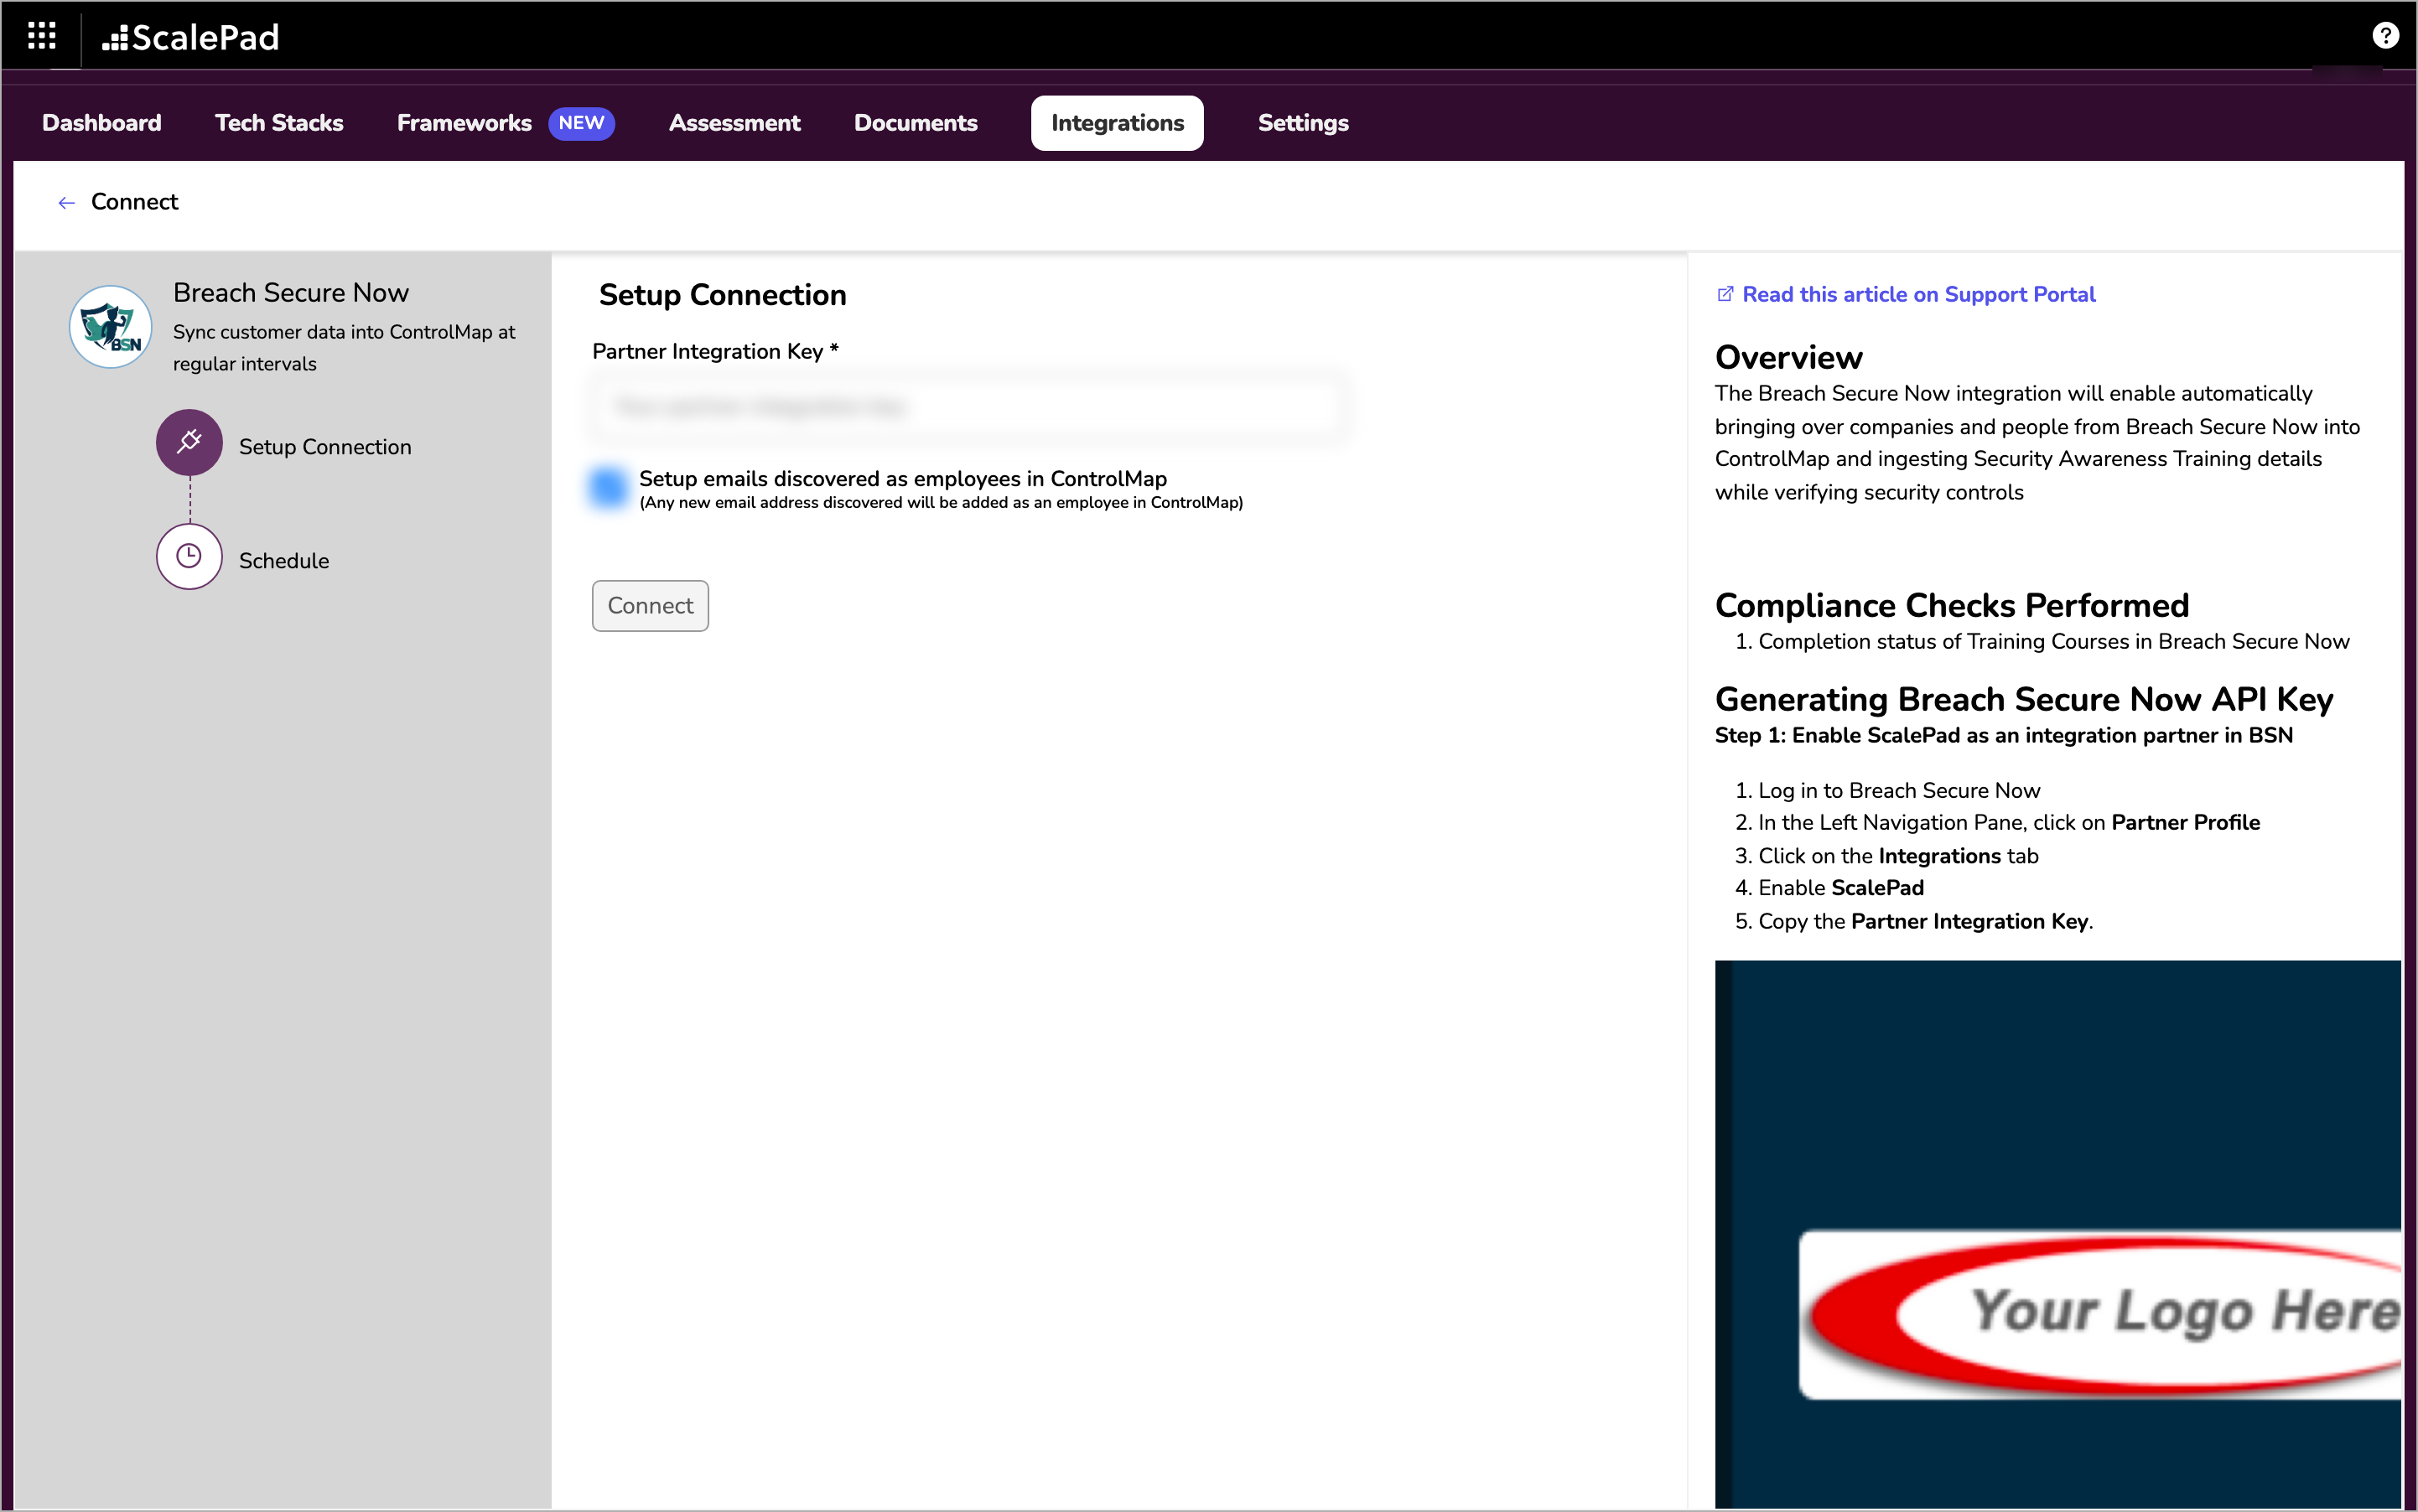Click the Setup Connection form heading

[x=723, y=295]
